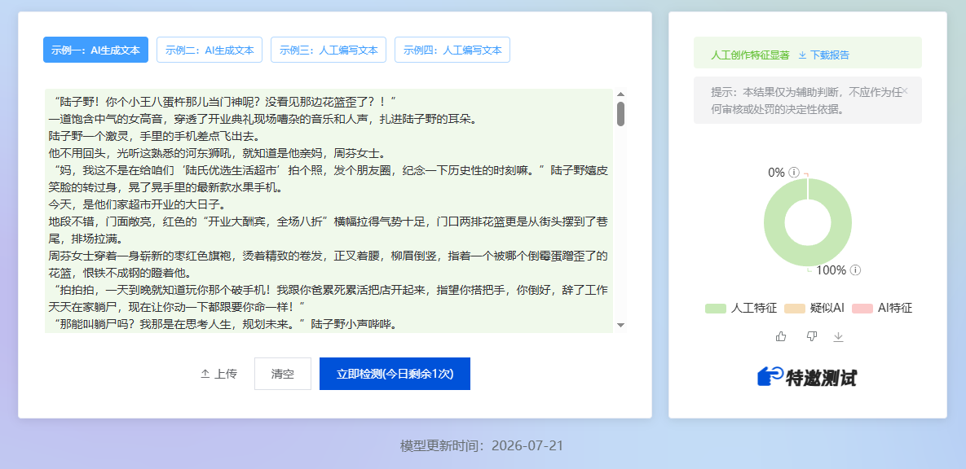Image resolution: width=966 pixels, height=469 pixels.
Task: Click the 0% percentage label
Action: pyautogui.click(x=776, y=173)
